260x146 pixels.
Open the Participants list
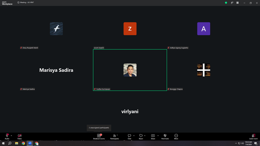click(x=115, y=137)
